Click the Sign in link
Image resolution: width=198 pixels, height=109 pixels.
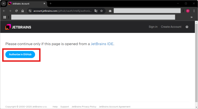[153, 27]
